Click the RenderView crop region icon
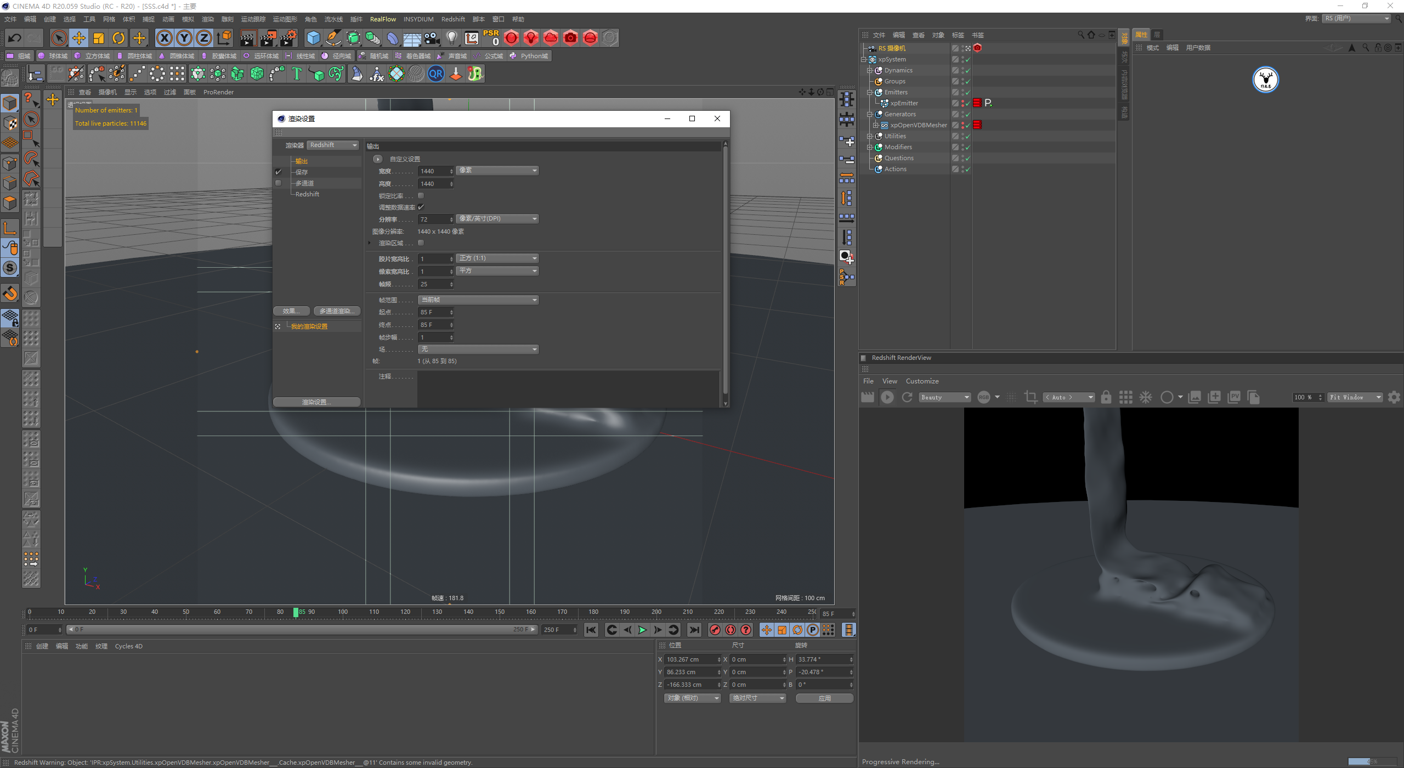The width and height of the screenshot is (1404, 768). click(x=1031, y=397)
